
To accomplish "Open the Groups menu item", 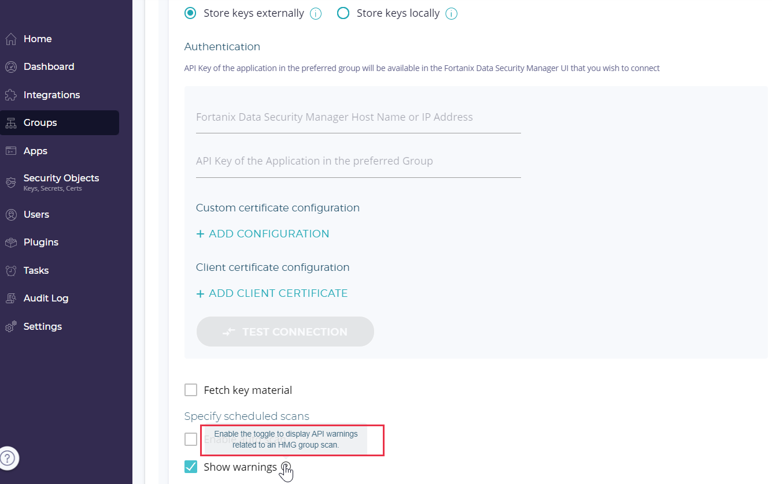I will [40, 123].
